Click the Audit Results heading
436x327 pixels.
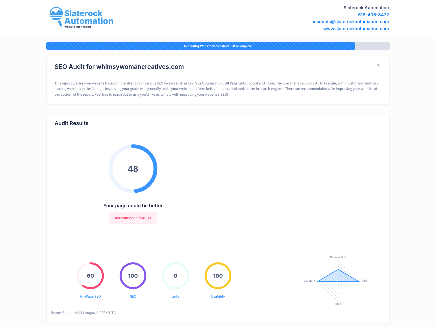pyautogui.click(x=71, y=123)
